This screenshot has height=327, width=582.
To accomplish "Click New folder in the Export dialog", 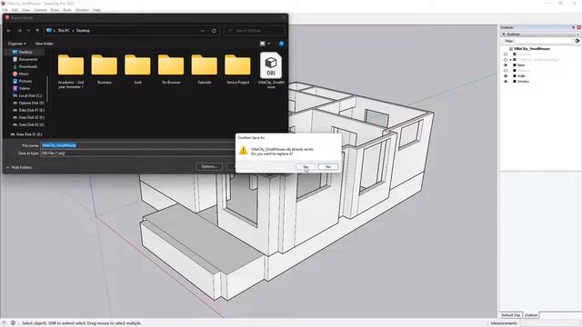I will pyautogui.click(x=45, y=44).
